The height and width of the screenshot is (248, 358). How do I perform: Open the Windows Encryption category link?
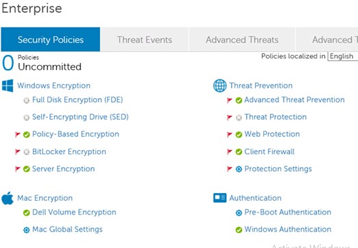coord(53,86)
